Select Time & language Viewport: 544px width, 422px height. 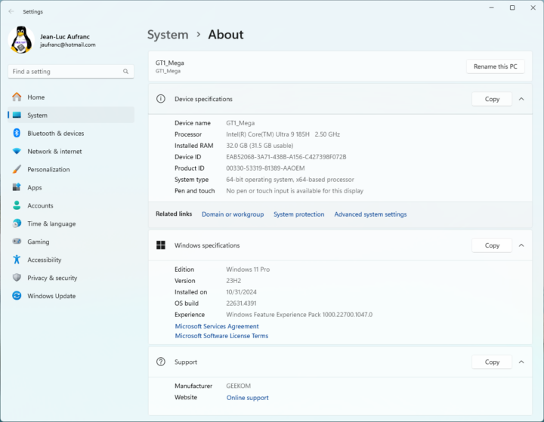71,223
